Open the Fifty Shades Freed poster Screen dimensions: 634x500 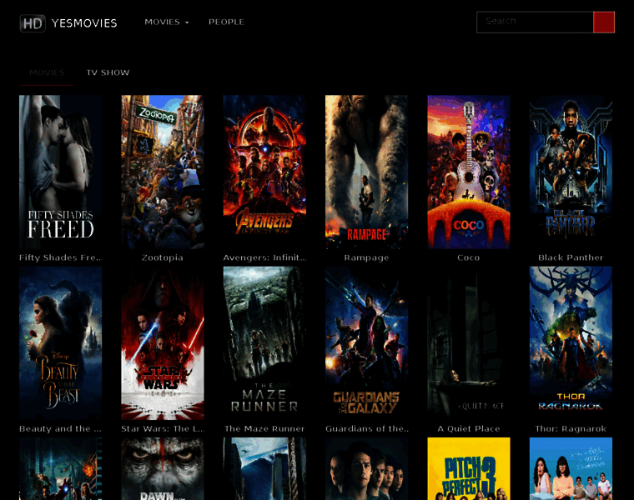click(61, 172)
